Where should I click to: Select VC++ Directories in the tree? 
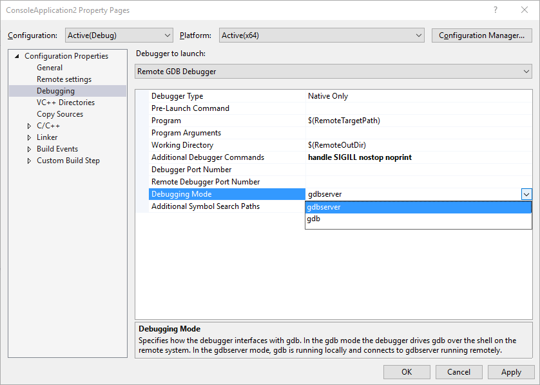(65, 102)
